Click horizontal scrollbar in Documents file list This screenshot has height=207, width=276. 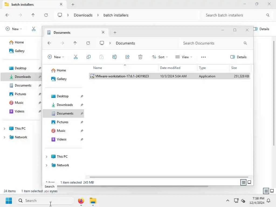[169, 177]
